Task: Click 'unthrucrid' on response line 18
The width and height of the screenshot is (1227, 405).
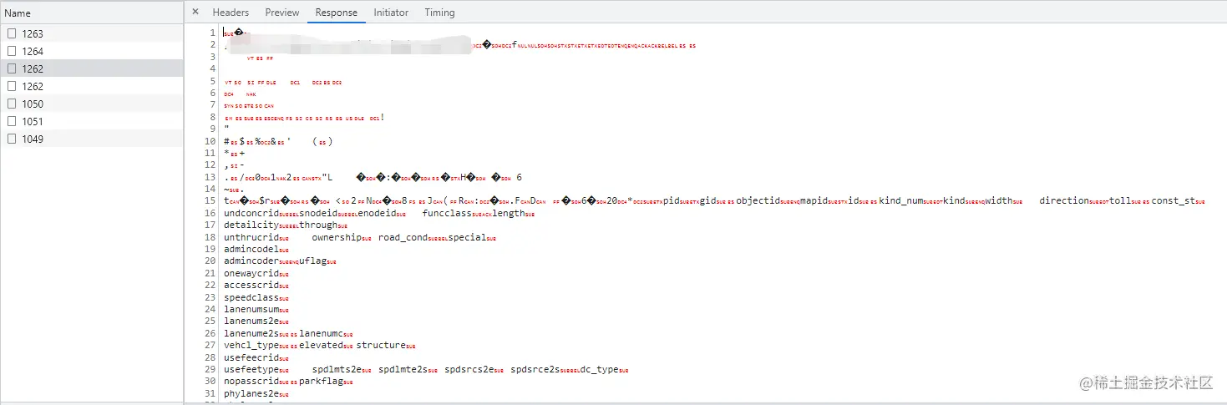Action: pyautogui.click(x=251, y=237)
